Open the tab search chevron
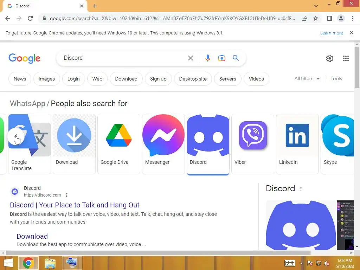 [316, 6]
